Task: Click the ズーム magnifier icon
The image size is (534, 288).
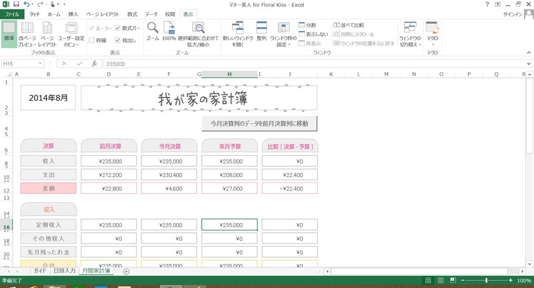Action: [x=152, y=31]
